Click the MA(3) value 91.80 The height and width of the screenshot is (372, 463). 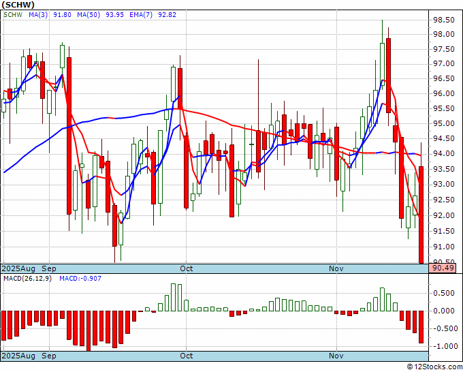tap(63, 15)
